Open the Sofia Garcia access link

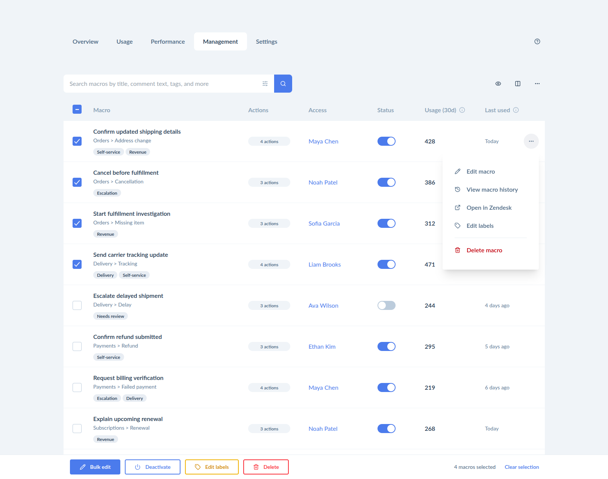point(324,223)
